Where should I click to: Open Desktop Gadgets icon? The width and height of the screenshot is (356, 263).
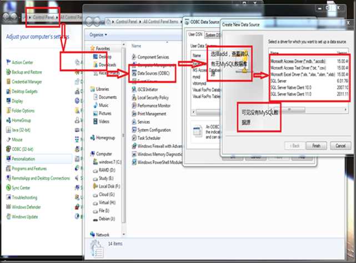[9, 91]
